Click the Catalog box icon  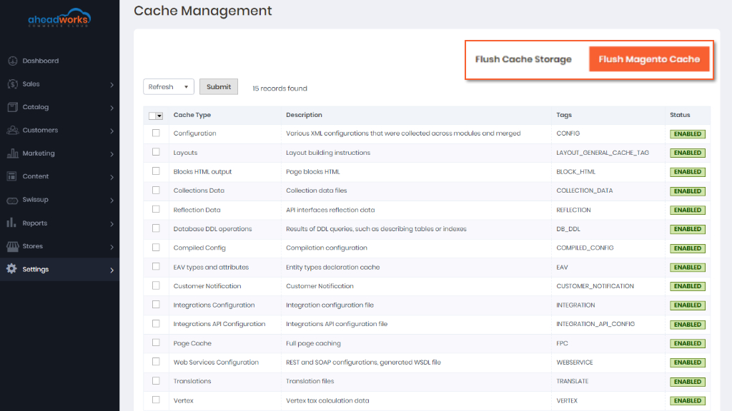point(13,107)
